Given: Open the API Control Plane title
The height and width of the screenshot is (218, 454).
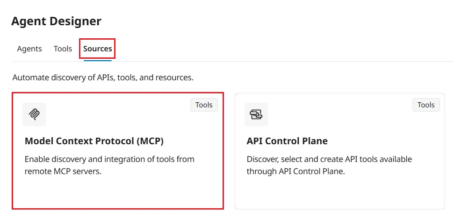Looking at the screenshot, I should pyautogui.click(x=287, y=141).
